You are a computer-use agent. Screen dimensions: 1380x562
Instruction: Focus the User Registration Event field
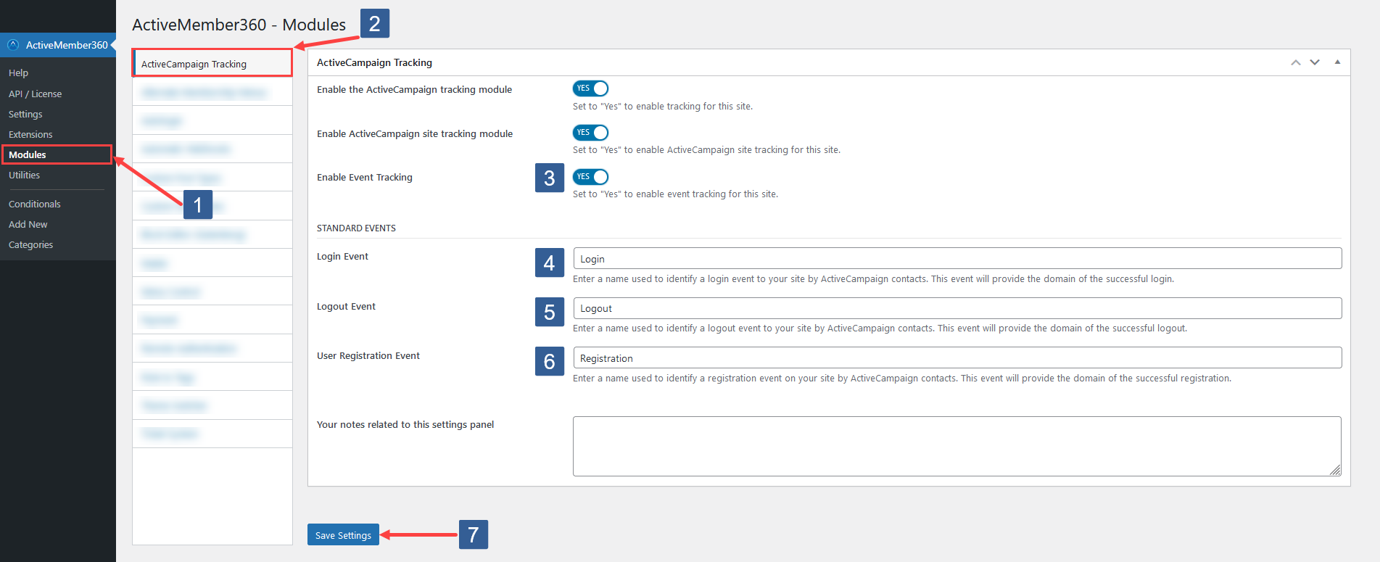coord(957,358)
